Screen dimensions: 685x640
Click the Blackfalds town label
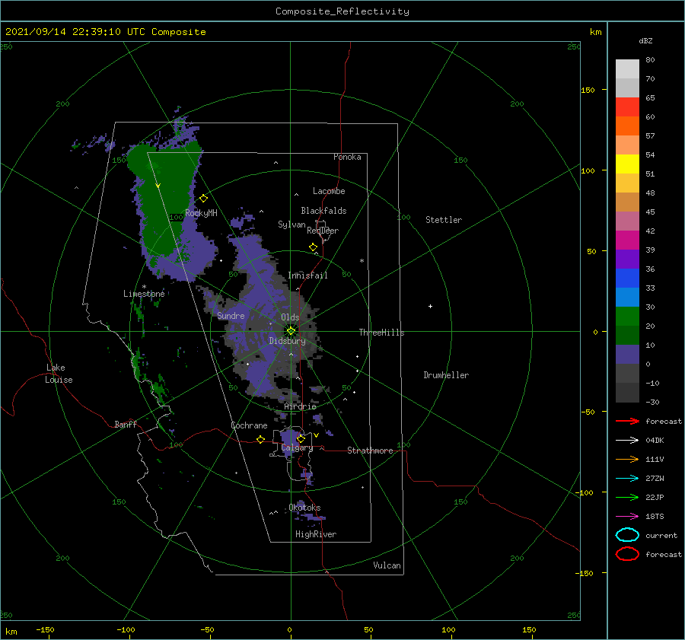pos(323,211)
